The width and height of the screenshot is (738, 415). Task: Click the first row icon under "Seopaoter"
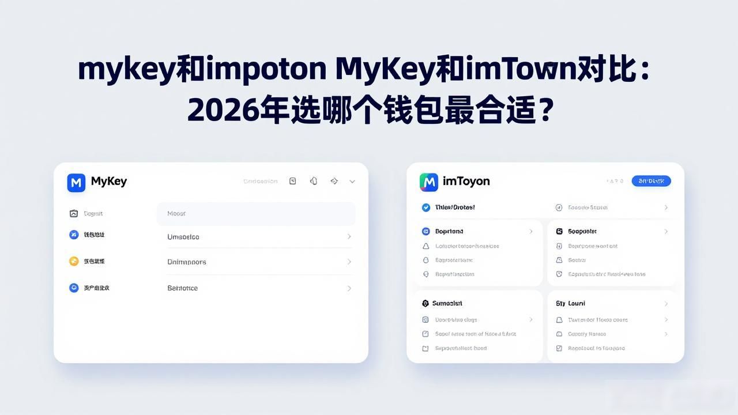pos(559,246)
